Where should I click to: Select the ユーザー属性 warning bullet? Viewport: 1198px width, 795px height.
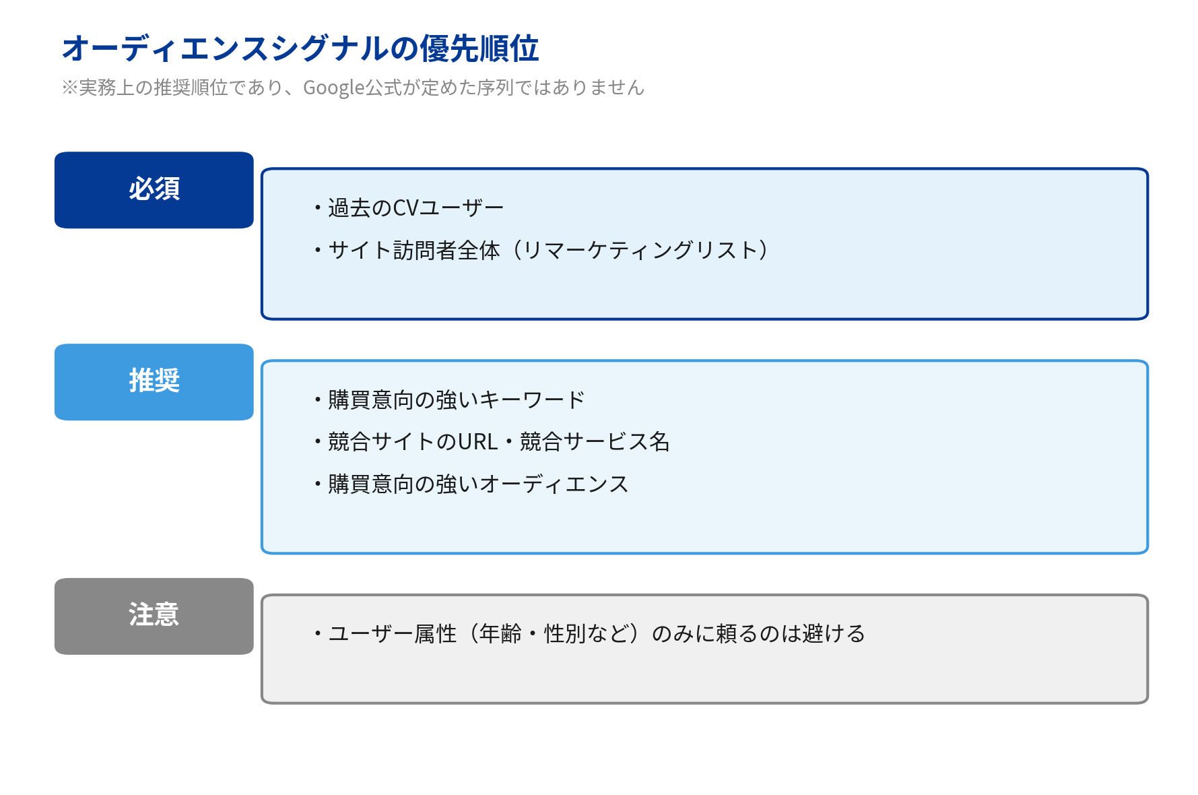(589, 634)
